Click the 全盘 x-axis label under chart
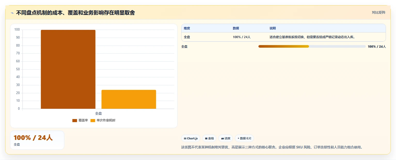Viewport: 396px width, 160px height. point(98,113)
